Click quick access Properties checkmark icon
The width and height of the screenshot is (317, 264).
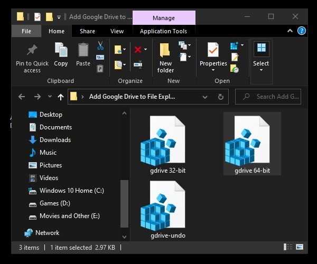point(38,17)
